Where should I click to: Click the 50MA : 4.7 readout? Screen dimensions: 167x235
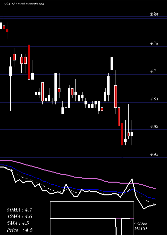pyautogui.click(x=19, y=210)
